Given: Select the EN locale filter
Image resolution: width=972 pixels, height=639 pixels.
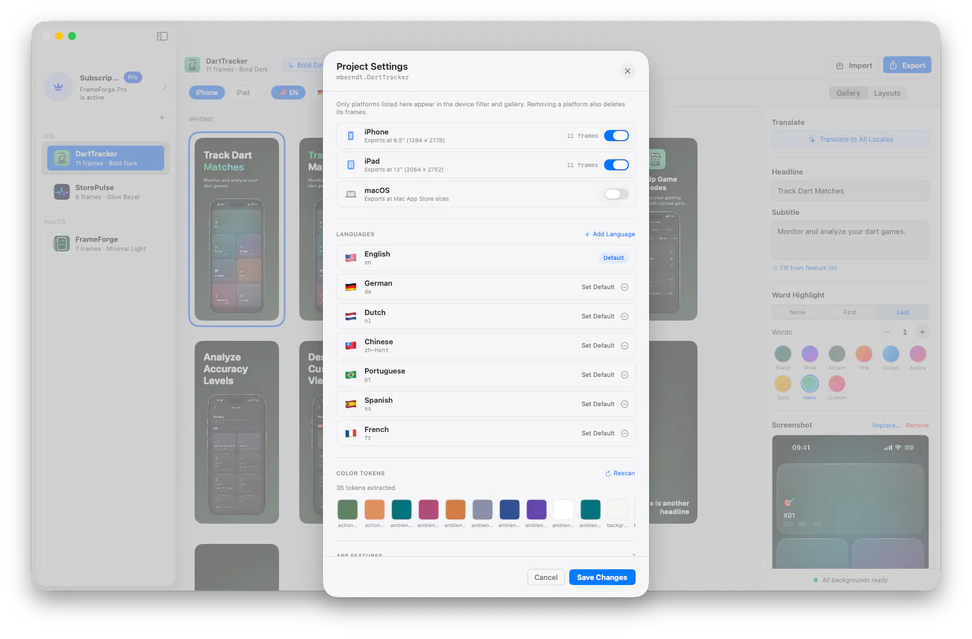Looking at the screenshot, I should coord(288,92).
